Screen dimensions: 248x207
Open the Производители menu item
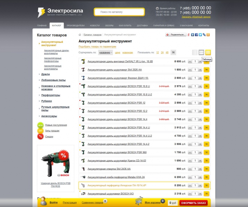(x=75, y=26)
